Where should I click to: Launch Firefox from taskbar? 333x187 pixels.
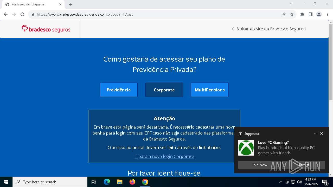point(132,182)
